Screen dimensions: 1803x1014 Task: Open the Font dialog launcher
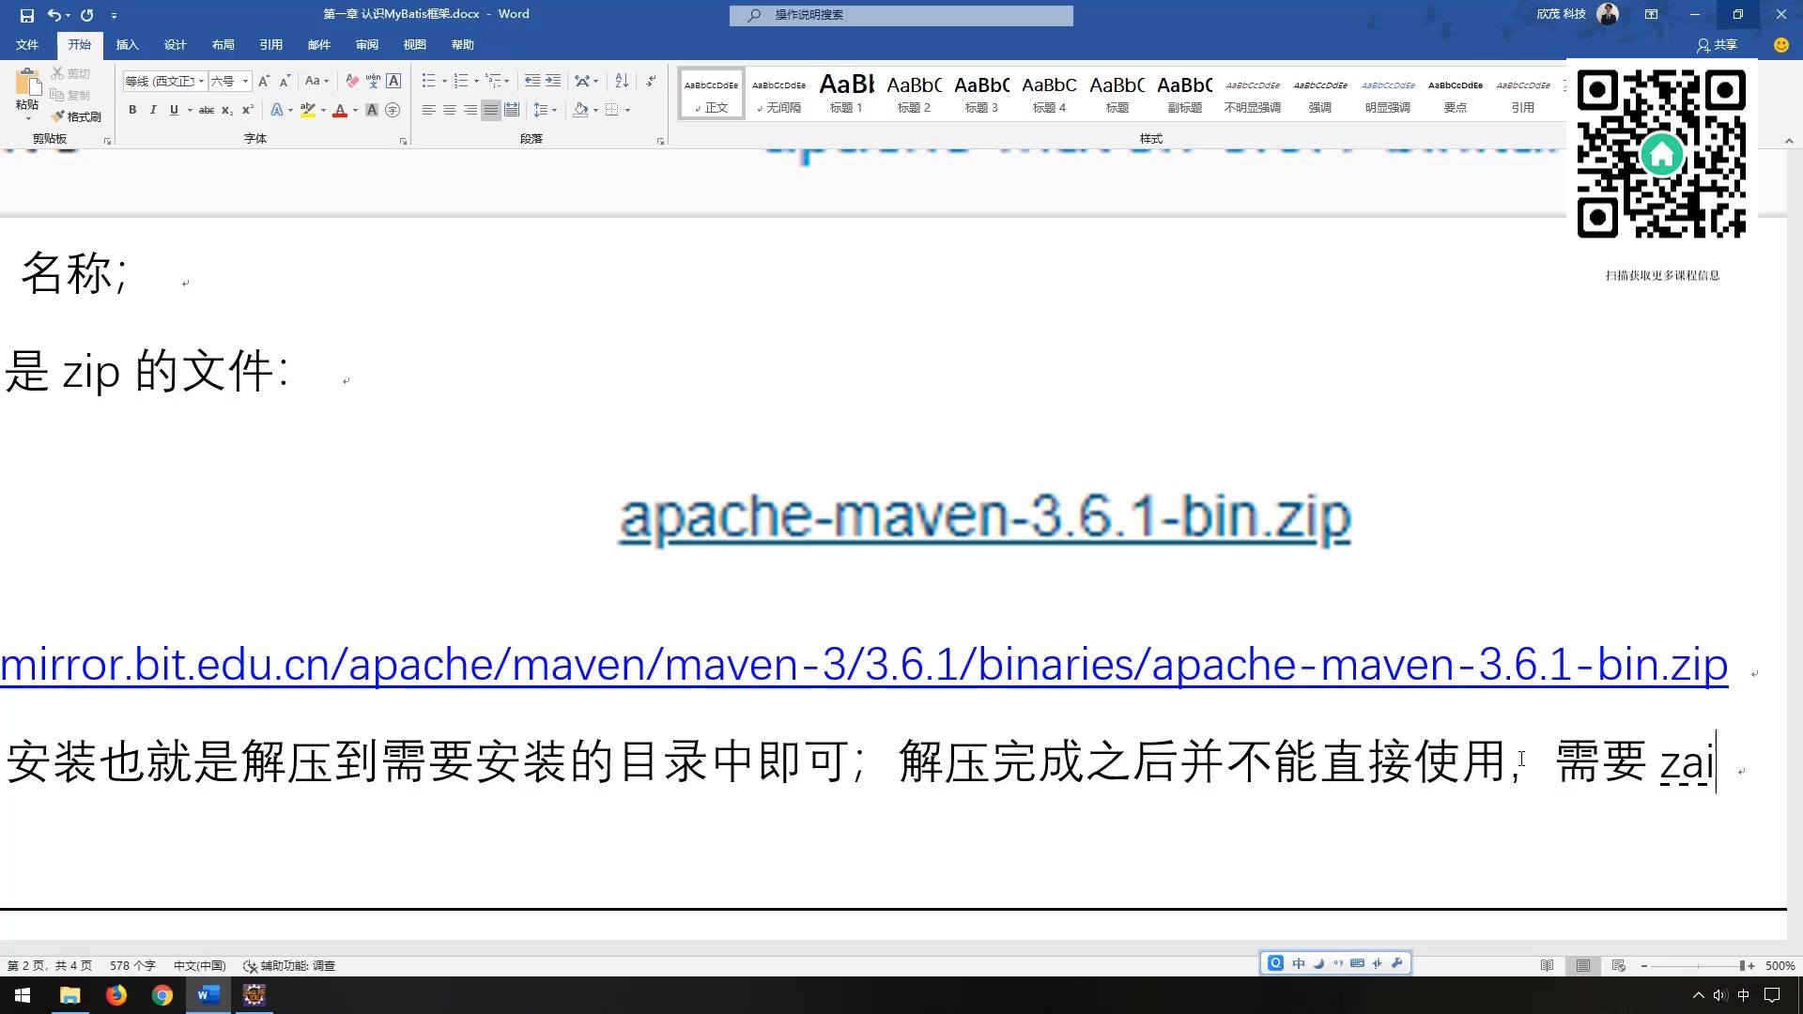(404, 141)
